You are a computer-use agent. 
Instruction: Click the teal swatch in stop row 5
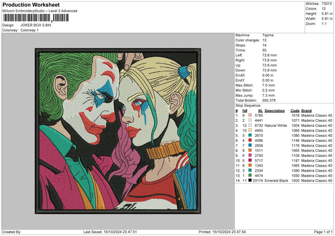pyautogui.click(x=250, y=135)
